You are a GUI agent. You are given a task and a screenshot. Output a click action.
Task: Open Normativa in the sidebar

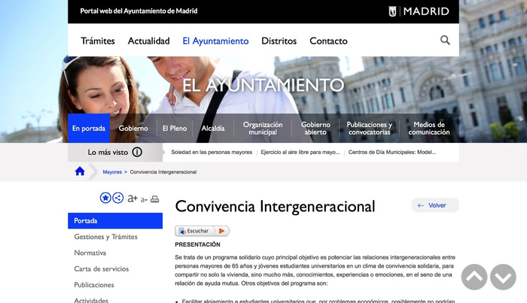tap(90, 253)
